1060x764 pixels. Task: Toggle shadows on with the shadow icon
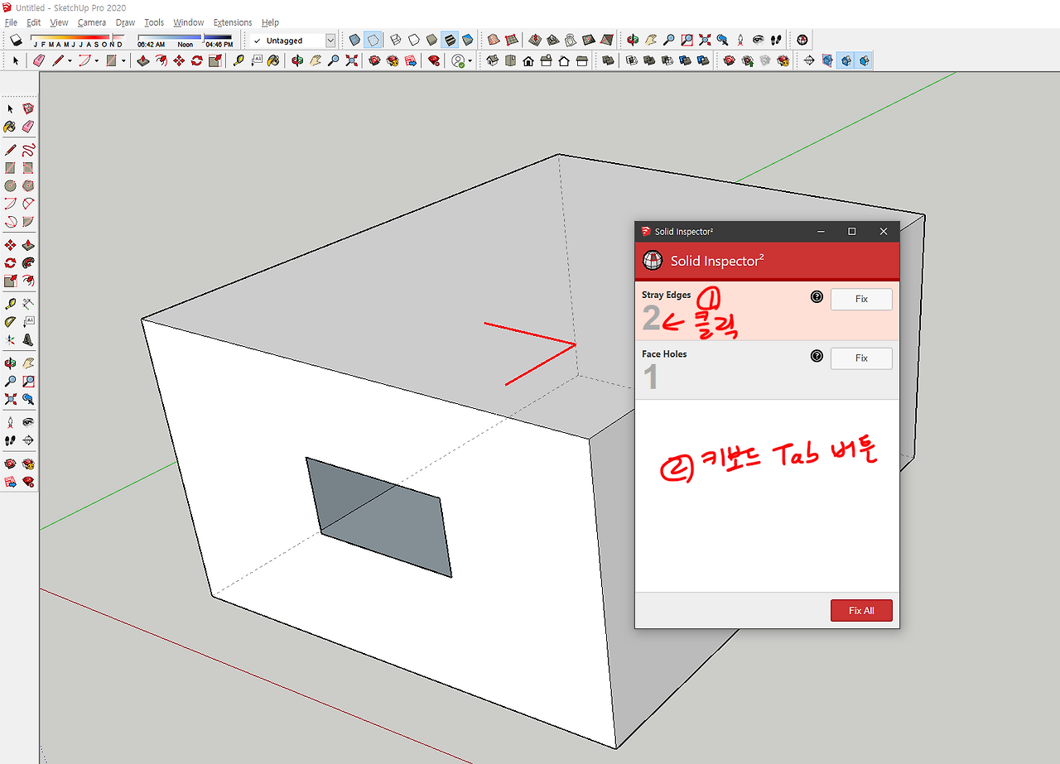pyautogui.click(x=16, y=39)
